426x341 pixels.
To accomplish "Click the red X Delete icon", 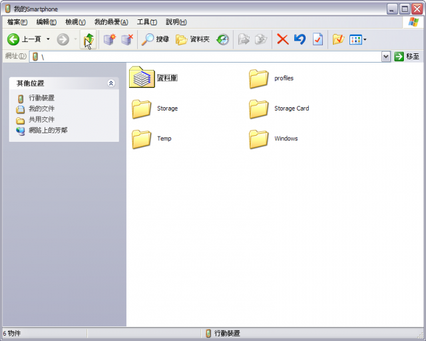I will click(x=282, y=39).
